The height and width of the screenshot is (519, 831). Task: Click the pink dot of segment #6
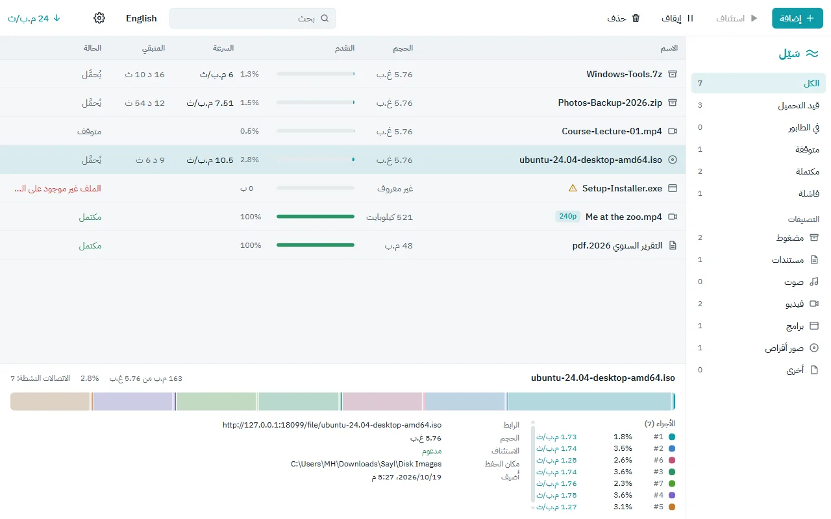pyautogui.click(x=672, y=460)
